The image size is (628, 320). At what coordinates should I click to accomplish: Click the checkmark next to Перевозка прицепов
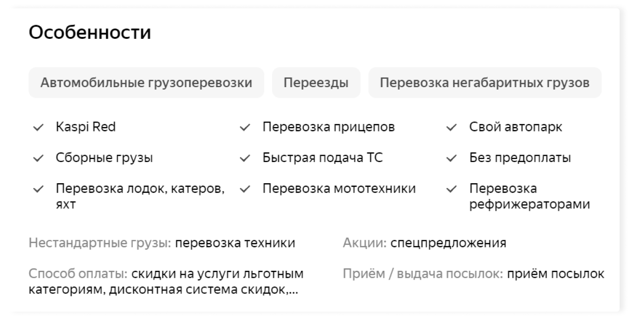tap(244, 128)
